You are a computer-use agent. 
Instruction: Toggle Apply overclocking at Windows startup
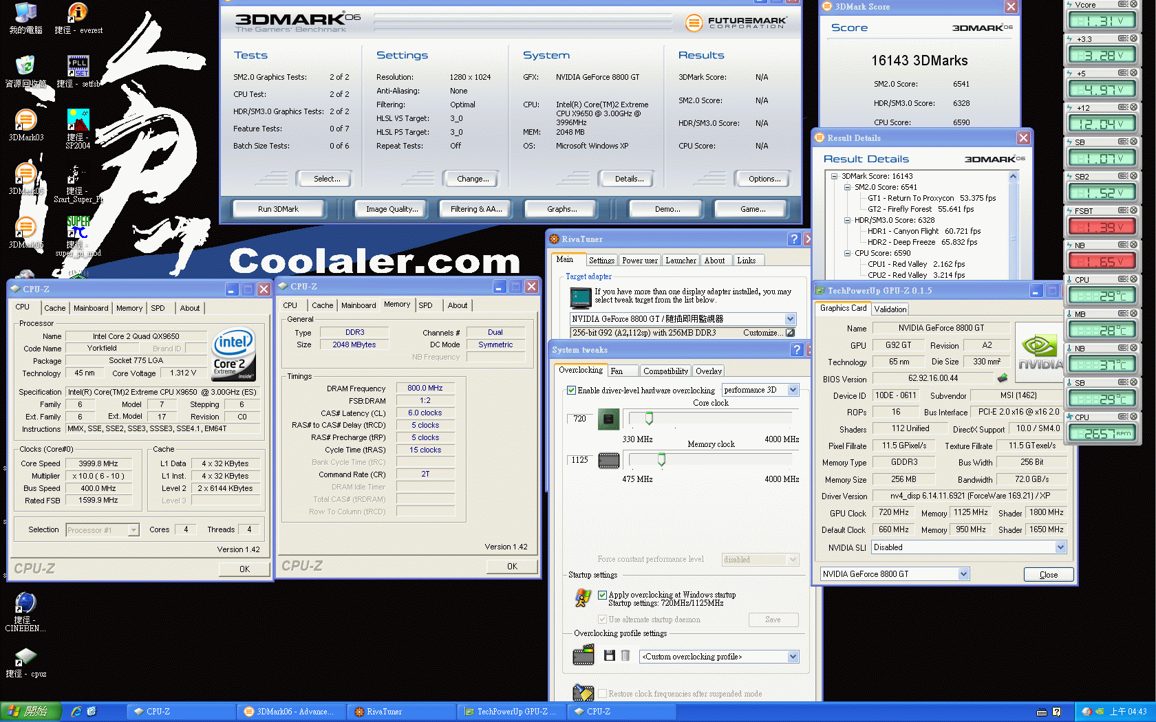click(x=602, y=595)
